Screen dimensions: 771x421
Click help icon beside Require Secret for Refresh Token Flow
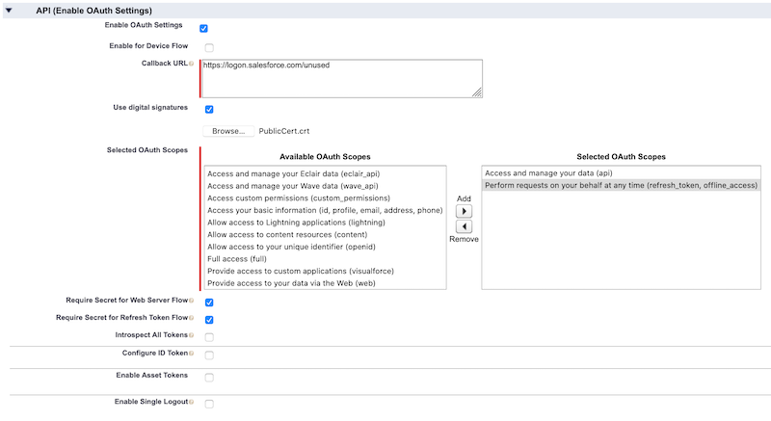[x=191, y=319]
